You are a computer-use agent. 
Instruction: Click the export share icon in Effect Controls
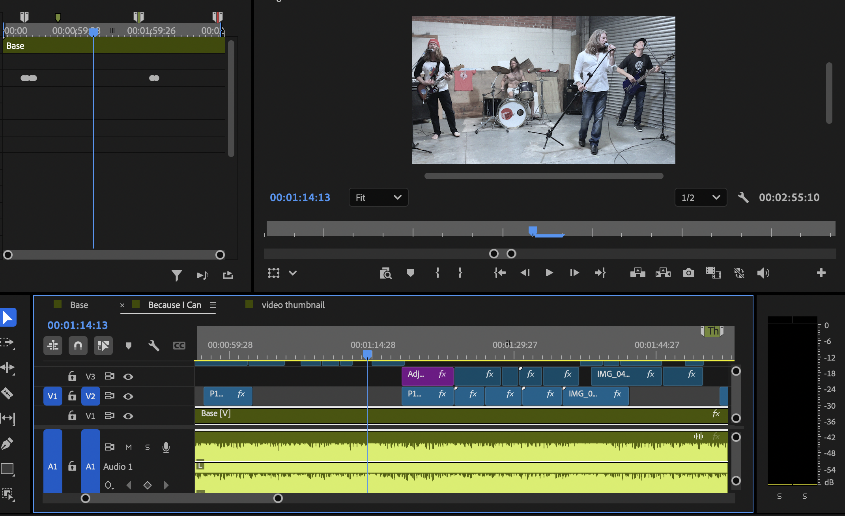click(228, 275)
